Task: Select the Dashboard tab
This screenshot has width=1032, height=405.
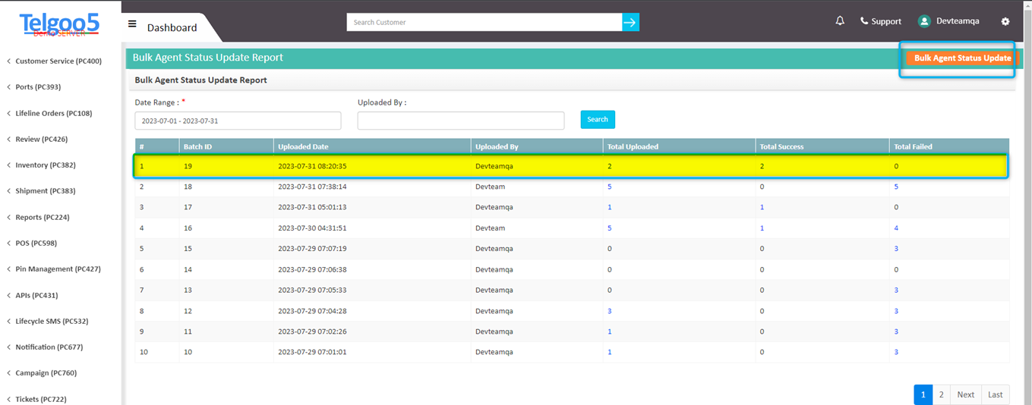Action: coord(172,27)
